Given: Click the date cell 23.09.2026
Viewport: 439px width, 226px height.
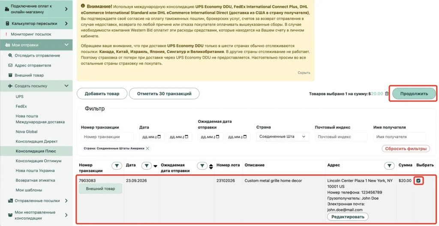Looking at the screenshot, I should click(136, 181).
